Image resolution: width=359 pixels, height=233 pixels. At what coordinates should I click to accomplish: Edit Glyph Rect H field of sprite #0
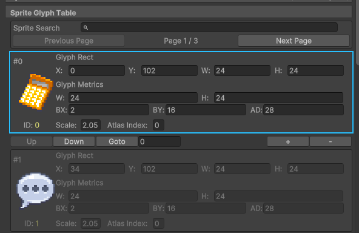coord(315,70)
